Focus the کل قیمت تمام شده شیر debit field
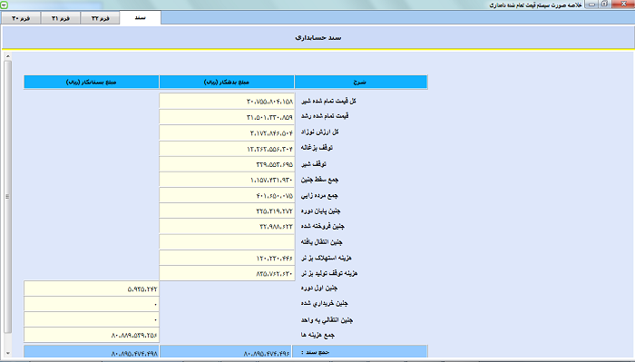635x362 pixels. pyautogui.click(x=227, y=101)
